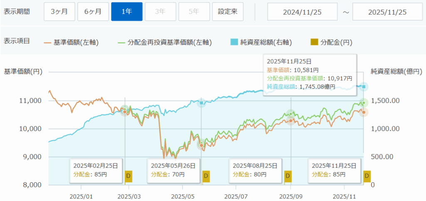Select the 1年 period button
Viewport: 426px width, 201px height.
point(127,12)
